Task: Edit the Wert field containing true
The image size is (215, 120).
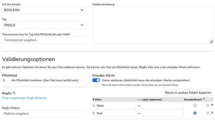Action: (x=115, y=113)
